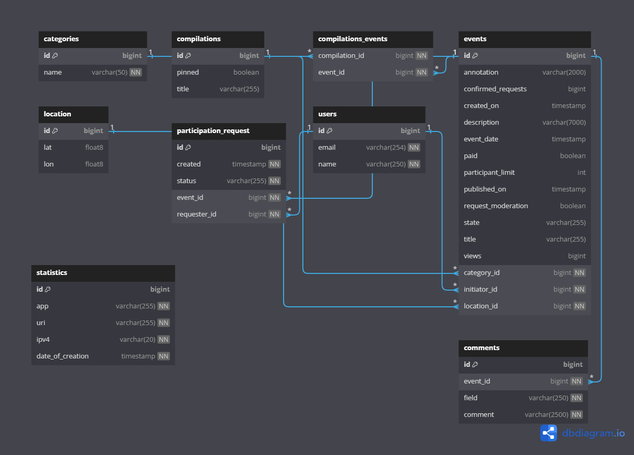This screenshot has width=634, height=455.
Task: Click the state field in events
Action: tap(525, 222)
